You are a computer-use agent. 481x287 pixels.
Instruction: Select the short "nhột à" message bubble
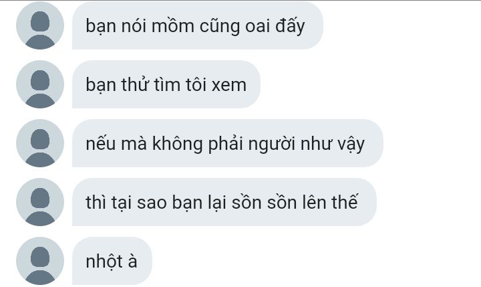(x=112, y=261)
